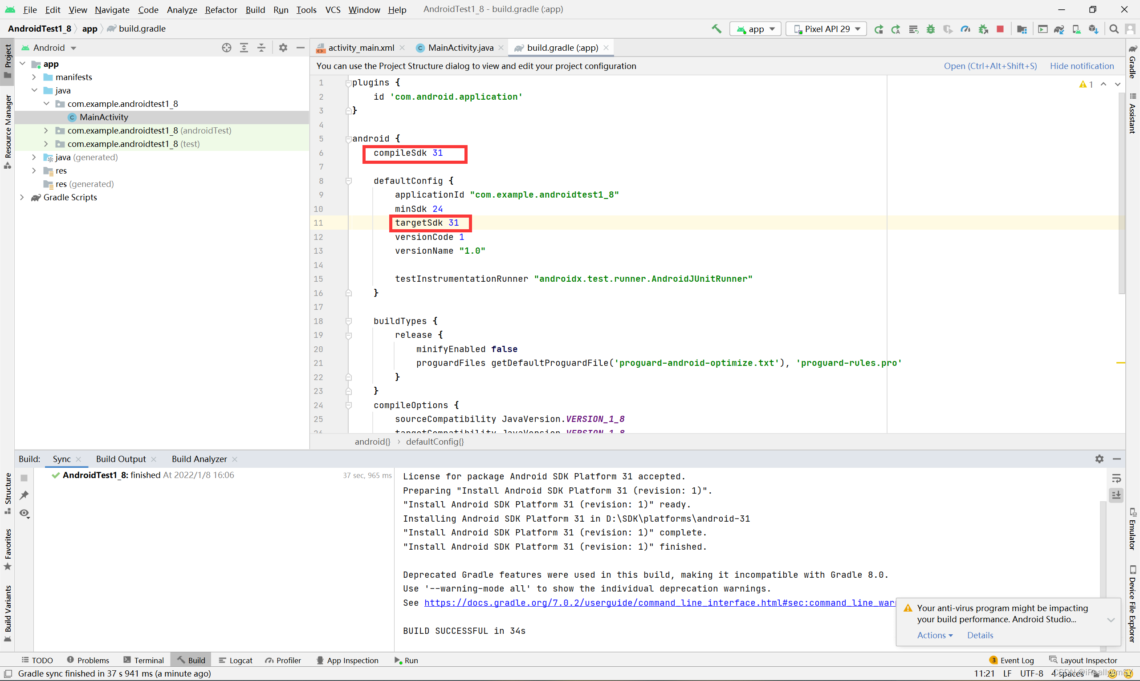Switch to Build Analyzer tab
Image resolution: width=1140 pixels, height=681 pixels.
tap(199, 459)
